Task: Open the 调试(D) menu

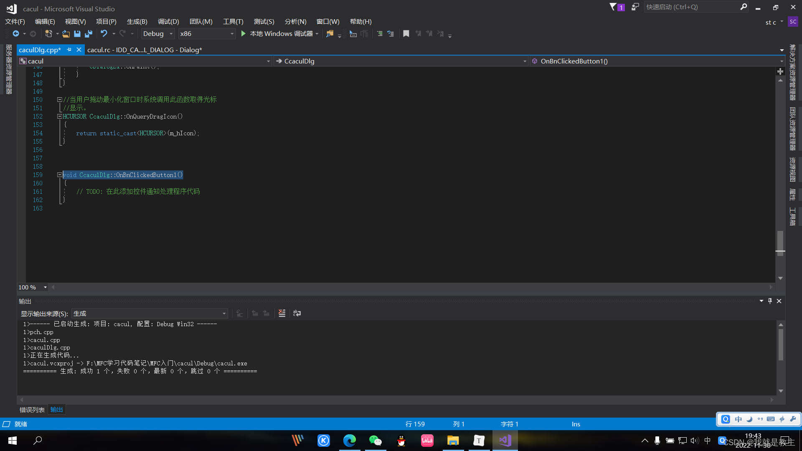Action: (x=168, y=21)
